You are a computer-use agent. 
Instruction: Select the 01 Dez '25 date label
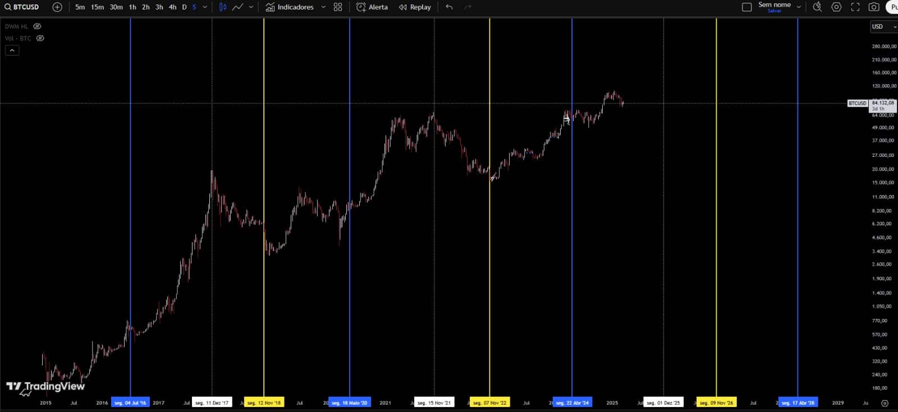[663, 402]
